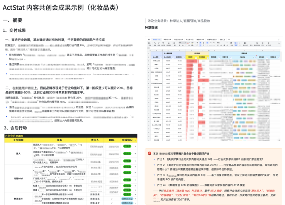The image size is (285, 205).
Task: Click fullscreen expand icon of embedded sheet
Action: click(x=279, y=39)
